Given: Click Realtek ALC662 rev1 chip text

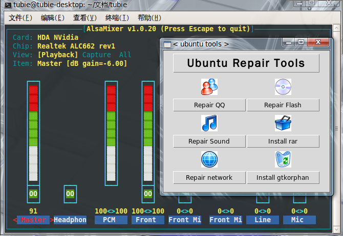Looking at the screenshot, I should click(76, 46).
